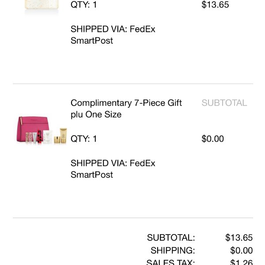
Task: Tap the SALES TAX: label
Action: click(x=170, y=262)
